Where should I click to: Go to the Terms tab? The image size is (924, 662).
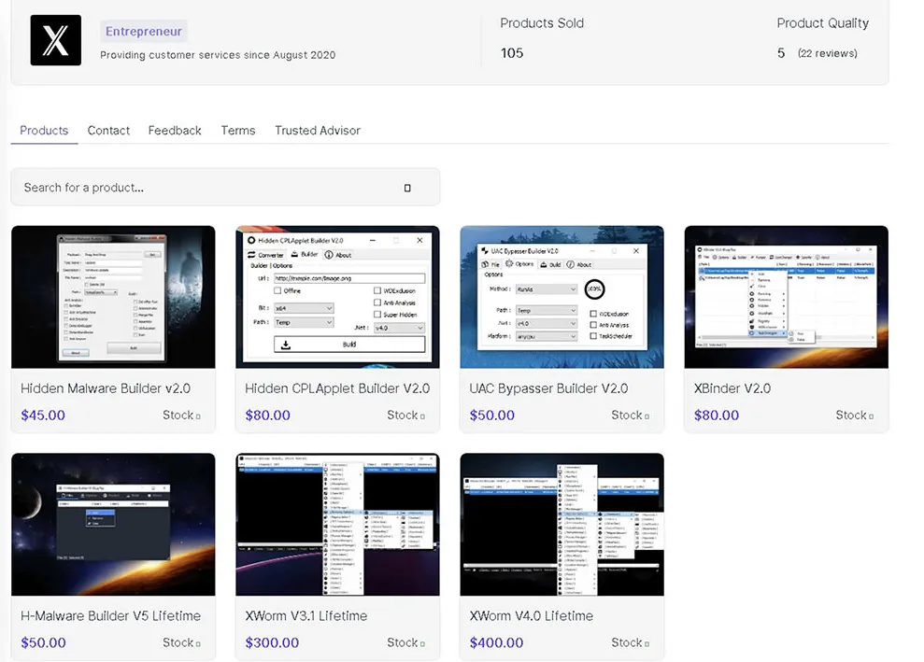(238, 130)
